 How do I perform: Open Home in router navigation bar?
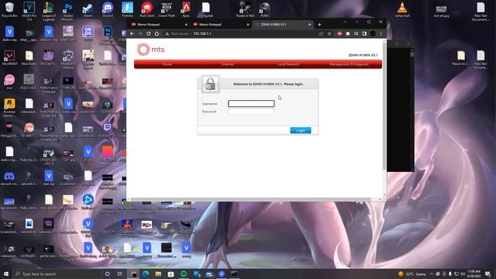[x=167, y=64]
